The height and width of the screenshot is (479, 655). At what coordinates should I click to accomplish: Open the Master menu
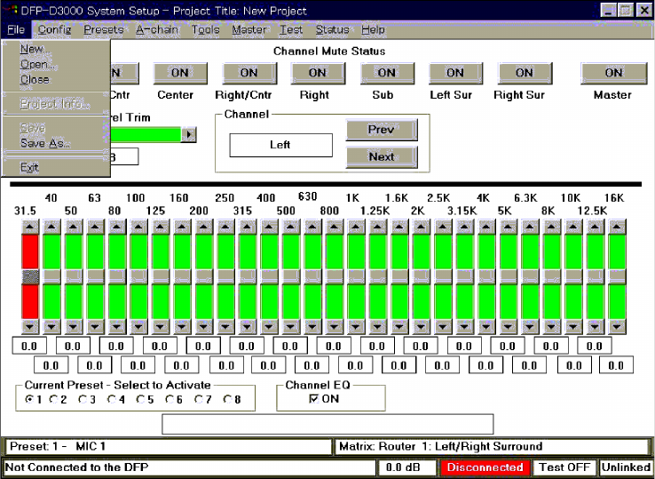pyautogui.click(x=249, y=29)
